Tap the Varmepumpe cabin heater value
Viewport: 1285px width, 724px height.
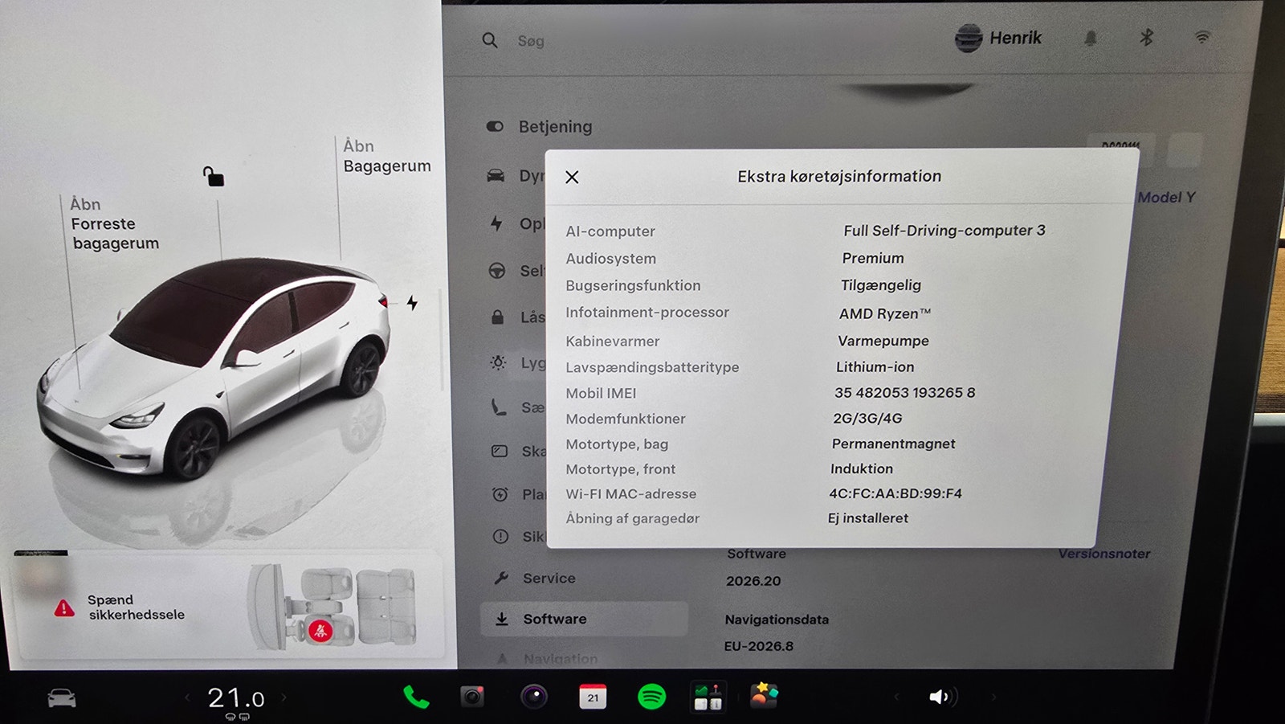(883, 341)
